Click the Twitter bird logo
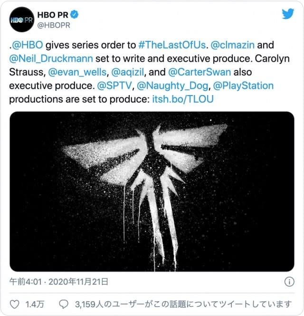Image resolution: width=304 pixels, height=316 pixels. pyautogui.click(x=288, y=14)
